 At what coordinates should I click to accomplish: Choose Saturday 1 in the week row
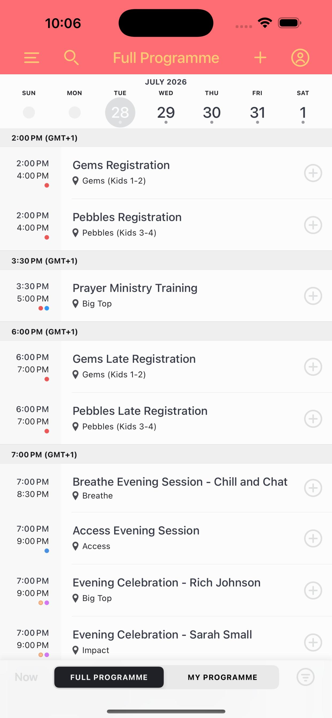303,113
